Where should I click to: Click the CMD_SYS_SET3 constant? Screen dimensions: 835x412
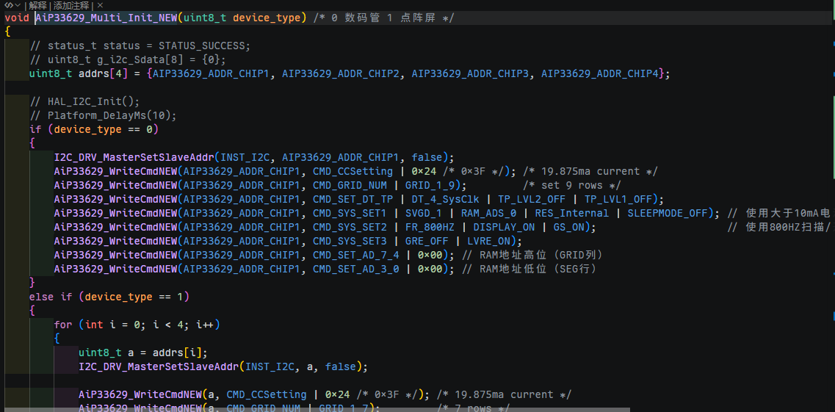pyautogui.click(x=350, y=241)
